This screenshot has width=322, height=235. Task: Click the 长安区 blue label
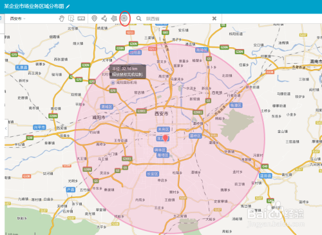click(153, 174)
